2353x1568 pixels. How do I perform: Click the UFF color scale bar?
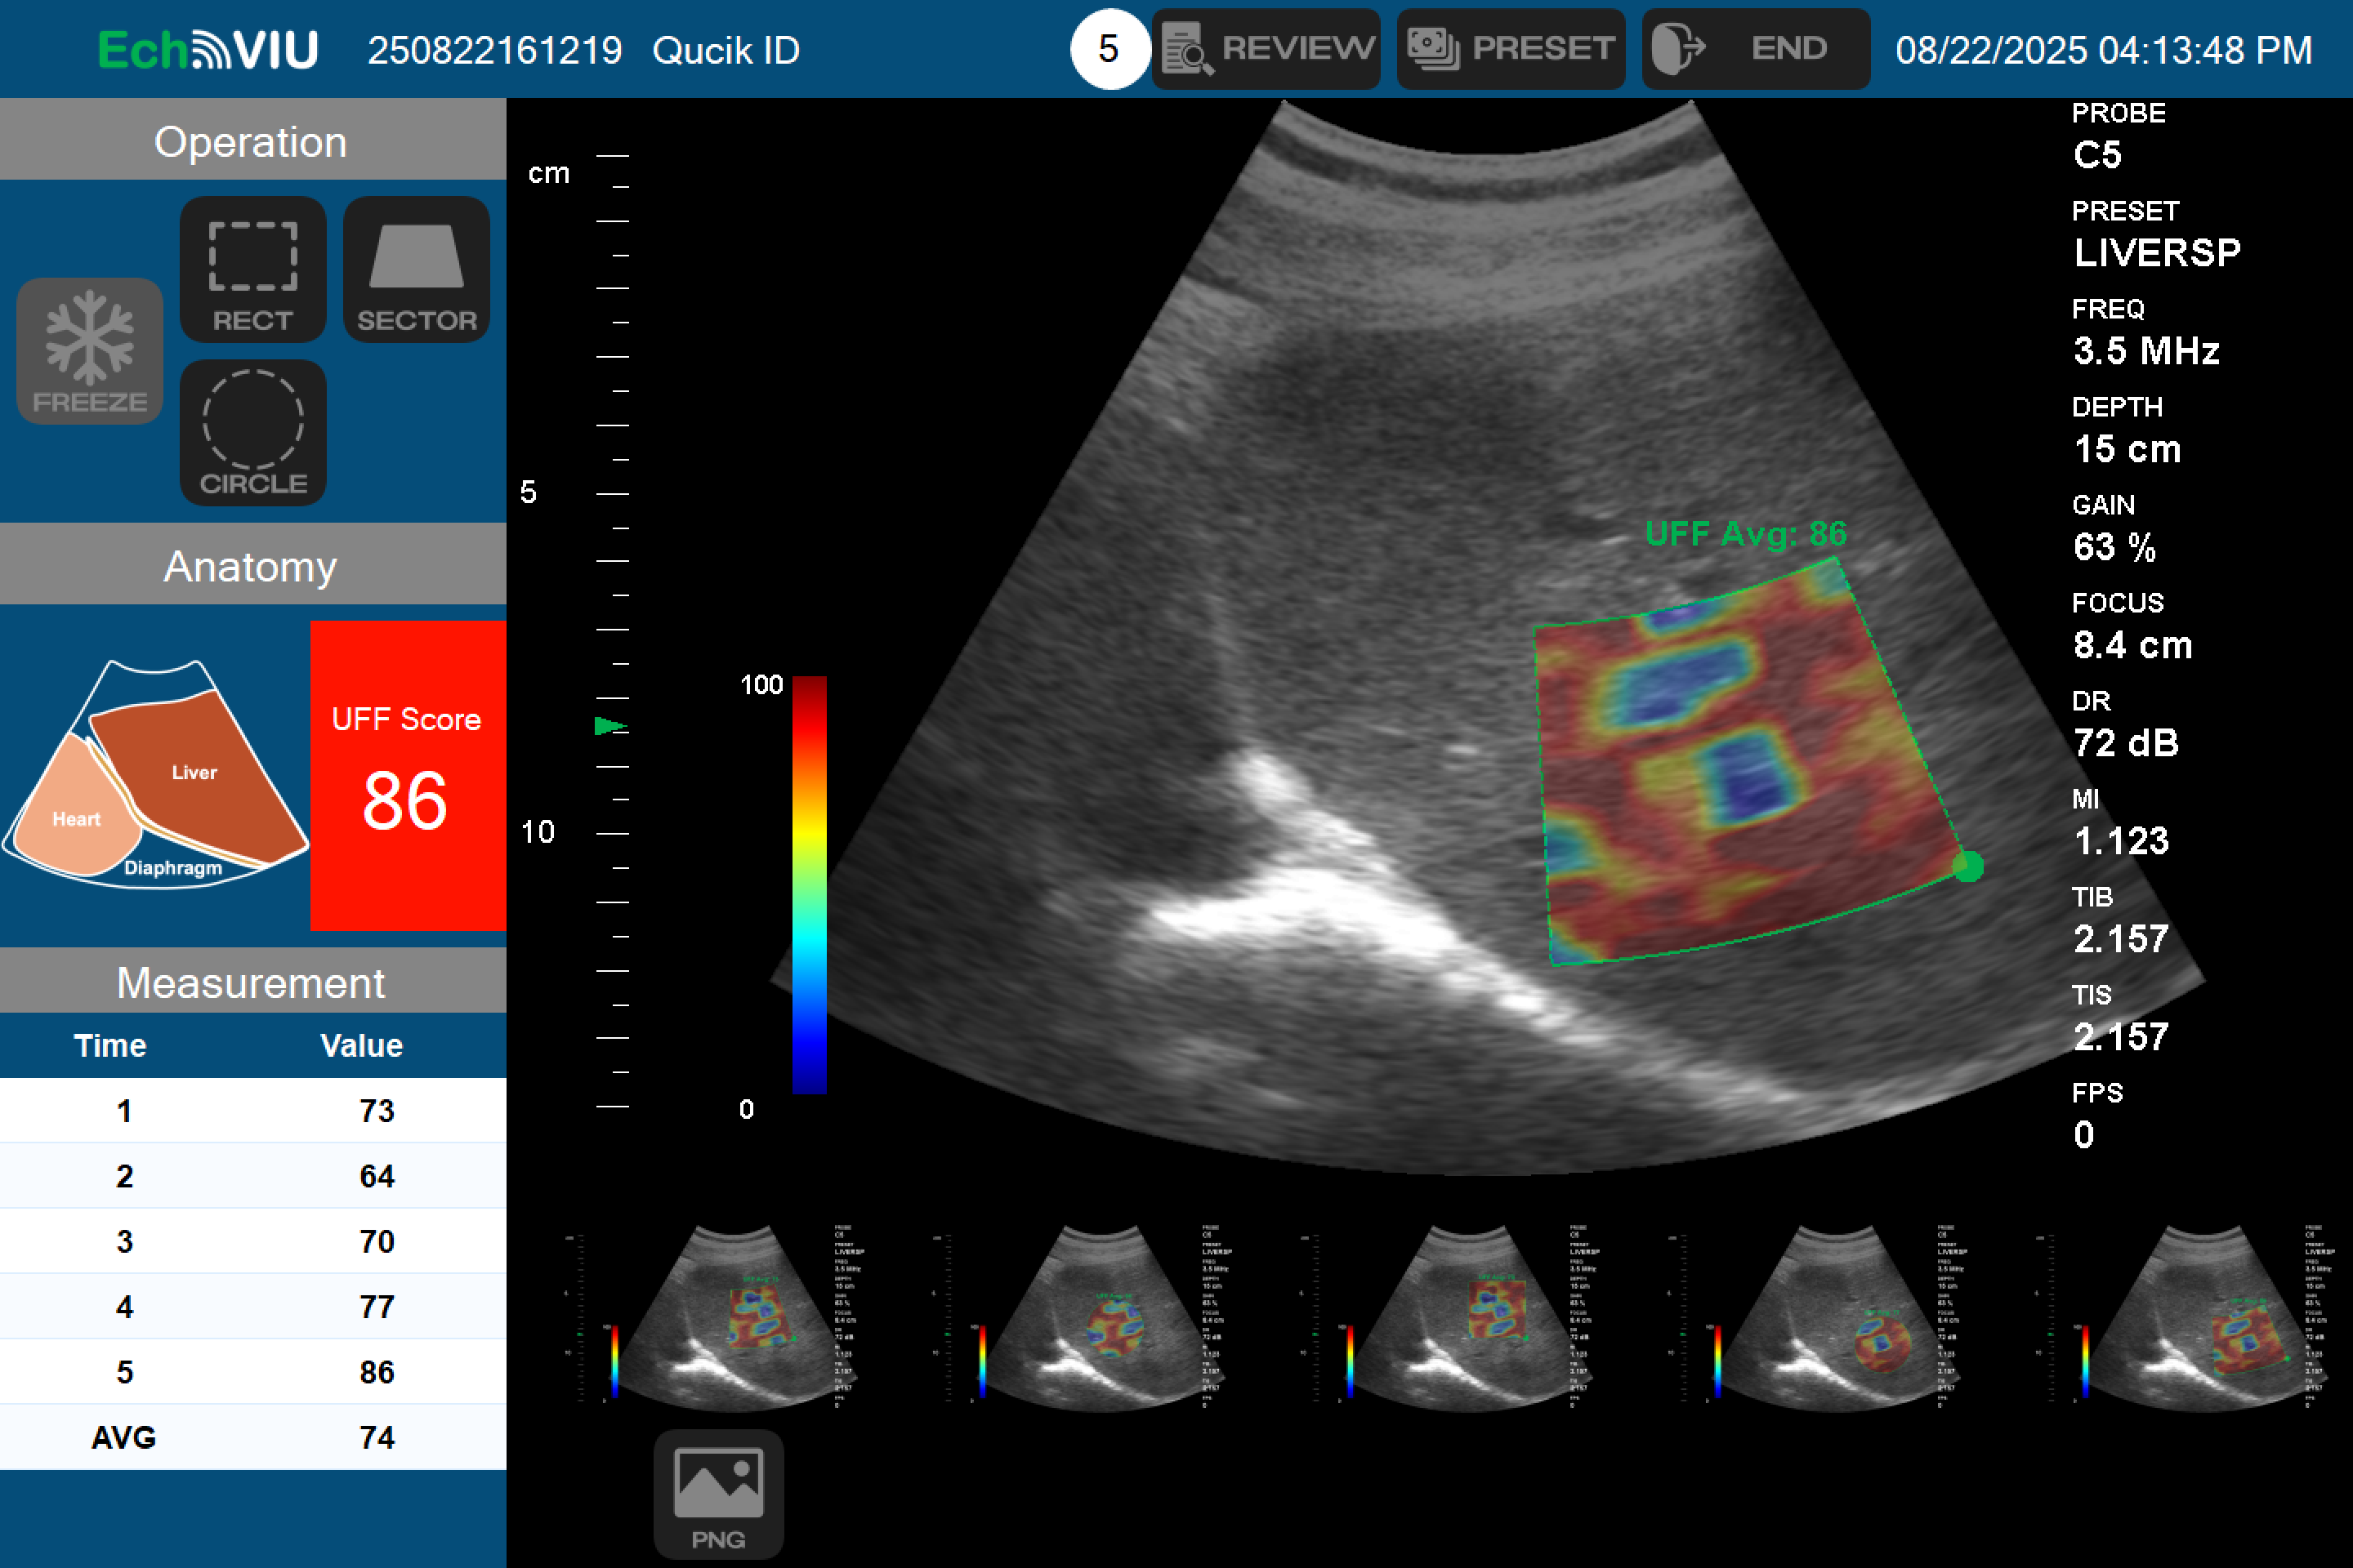(810, 885)
